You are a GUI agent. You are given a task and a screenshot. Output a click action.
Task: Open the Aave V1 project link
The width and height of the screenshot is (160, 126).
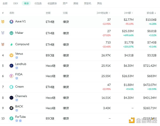pos(21,21)
